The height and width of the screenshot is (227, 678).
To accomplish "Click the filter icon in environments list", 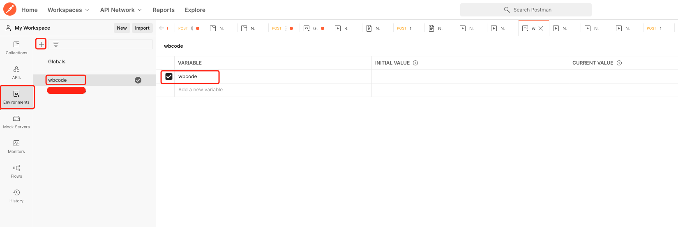I will (56, 44).
